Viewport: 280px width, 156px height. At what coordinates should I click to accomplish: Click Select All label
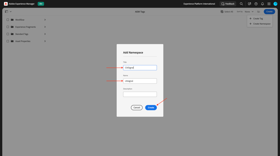pos(228,12)
